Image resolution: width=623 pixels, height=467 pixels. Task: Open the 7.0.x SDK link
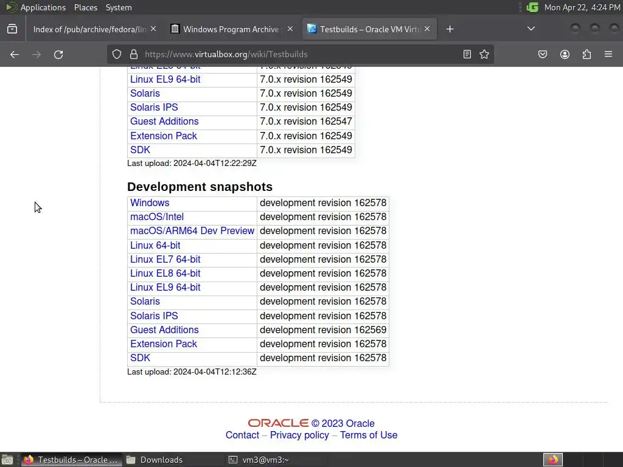[x=141, y=150]
